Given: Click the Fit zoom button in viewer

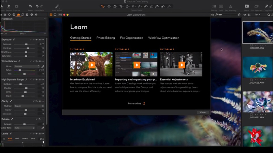Looking at the screenshot, I should point(212,15).
